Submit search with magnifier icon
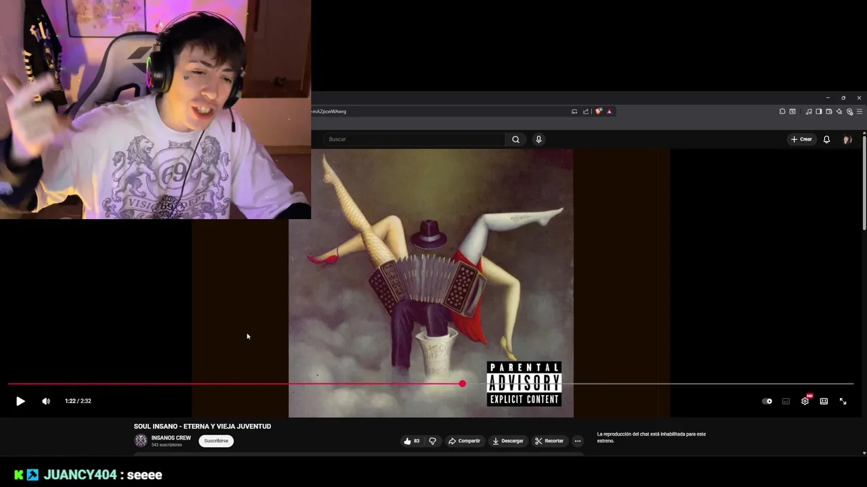Viewport: 867px width, 487px height. pyautogui.click(x=515, y=139)
